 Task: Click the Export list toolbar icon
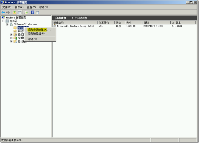click(x=26, y=12)
